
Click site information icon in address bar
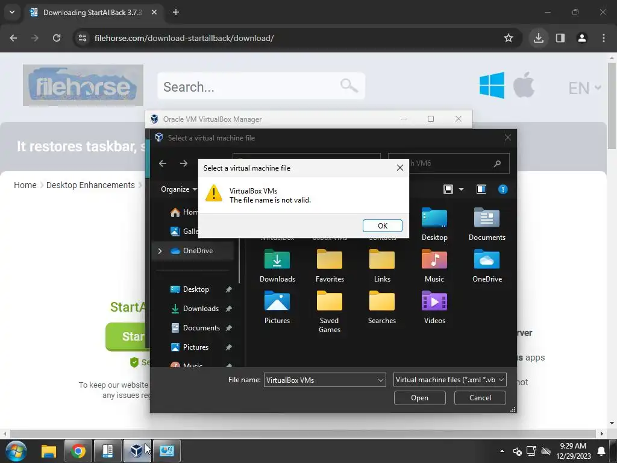pos(82,38)
